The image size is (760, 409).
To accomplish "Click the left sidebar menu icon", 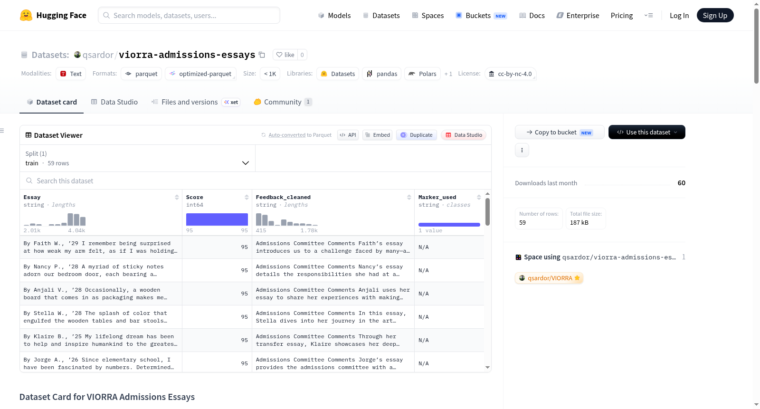I will (x=2, y=131).
